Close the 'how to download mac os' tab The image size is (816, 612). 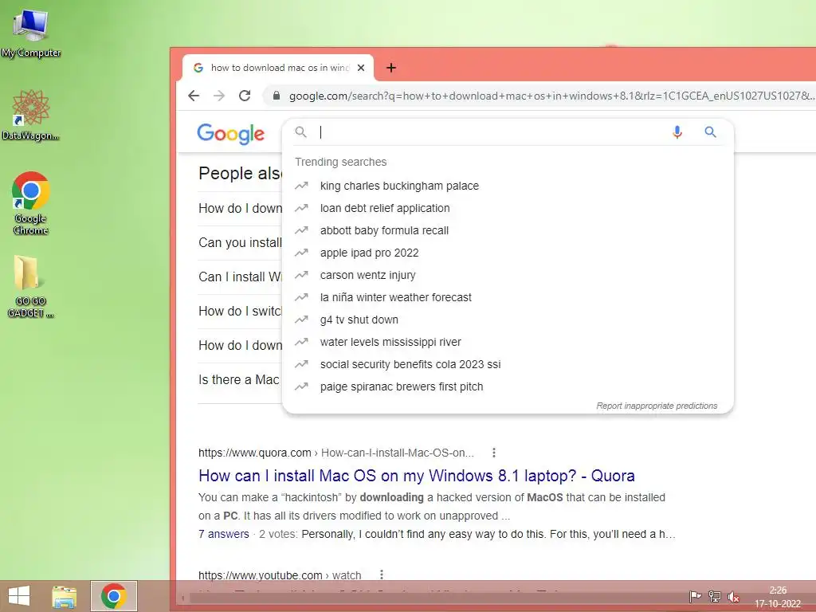click(361, 68)
